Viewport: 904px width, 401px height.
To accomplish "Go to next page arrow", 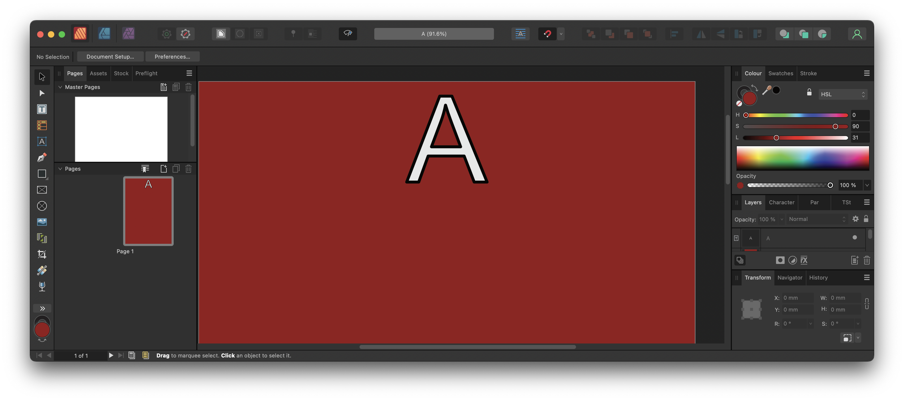I will (111, 355).
